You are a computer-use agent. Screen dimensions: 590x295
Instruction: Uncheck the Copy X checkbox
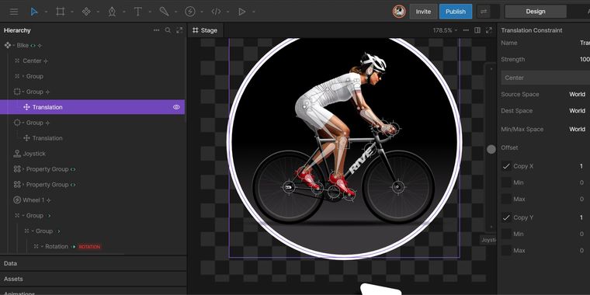pyautogui.click(x=506, y=166)
